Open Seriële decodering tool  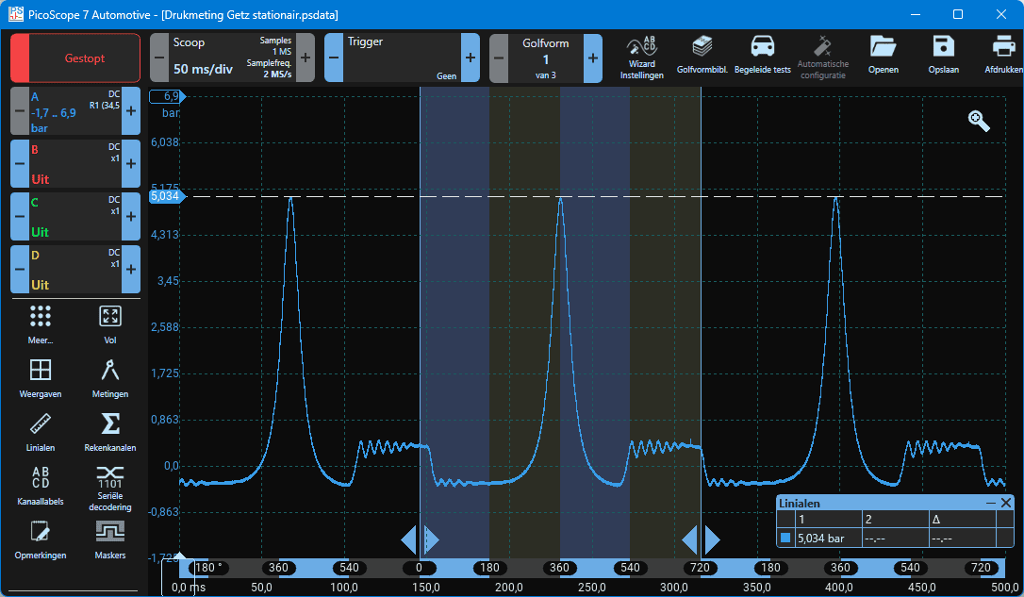click(110, 484)
